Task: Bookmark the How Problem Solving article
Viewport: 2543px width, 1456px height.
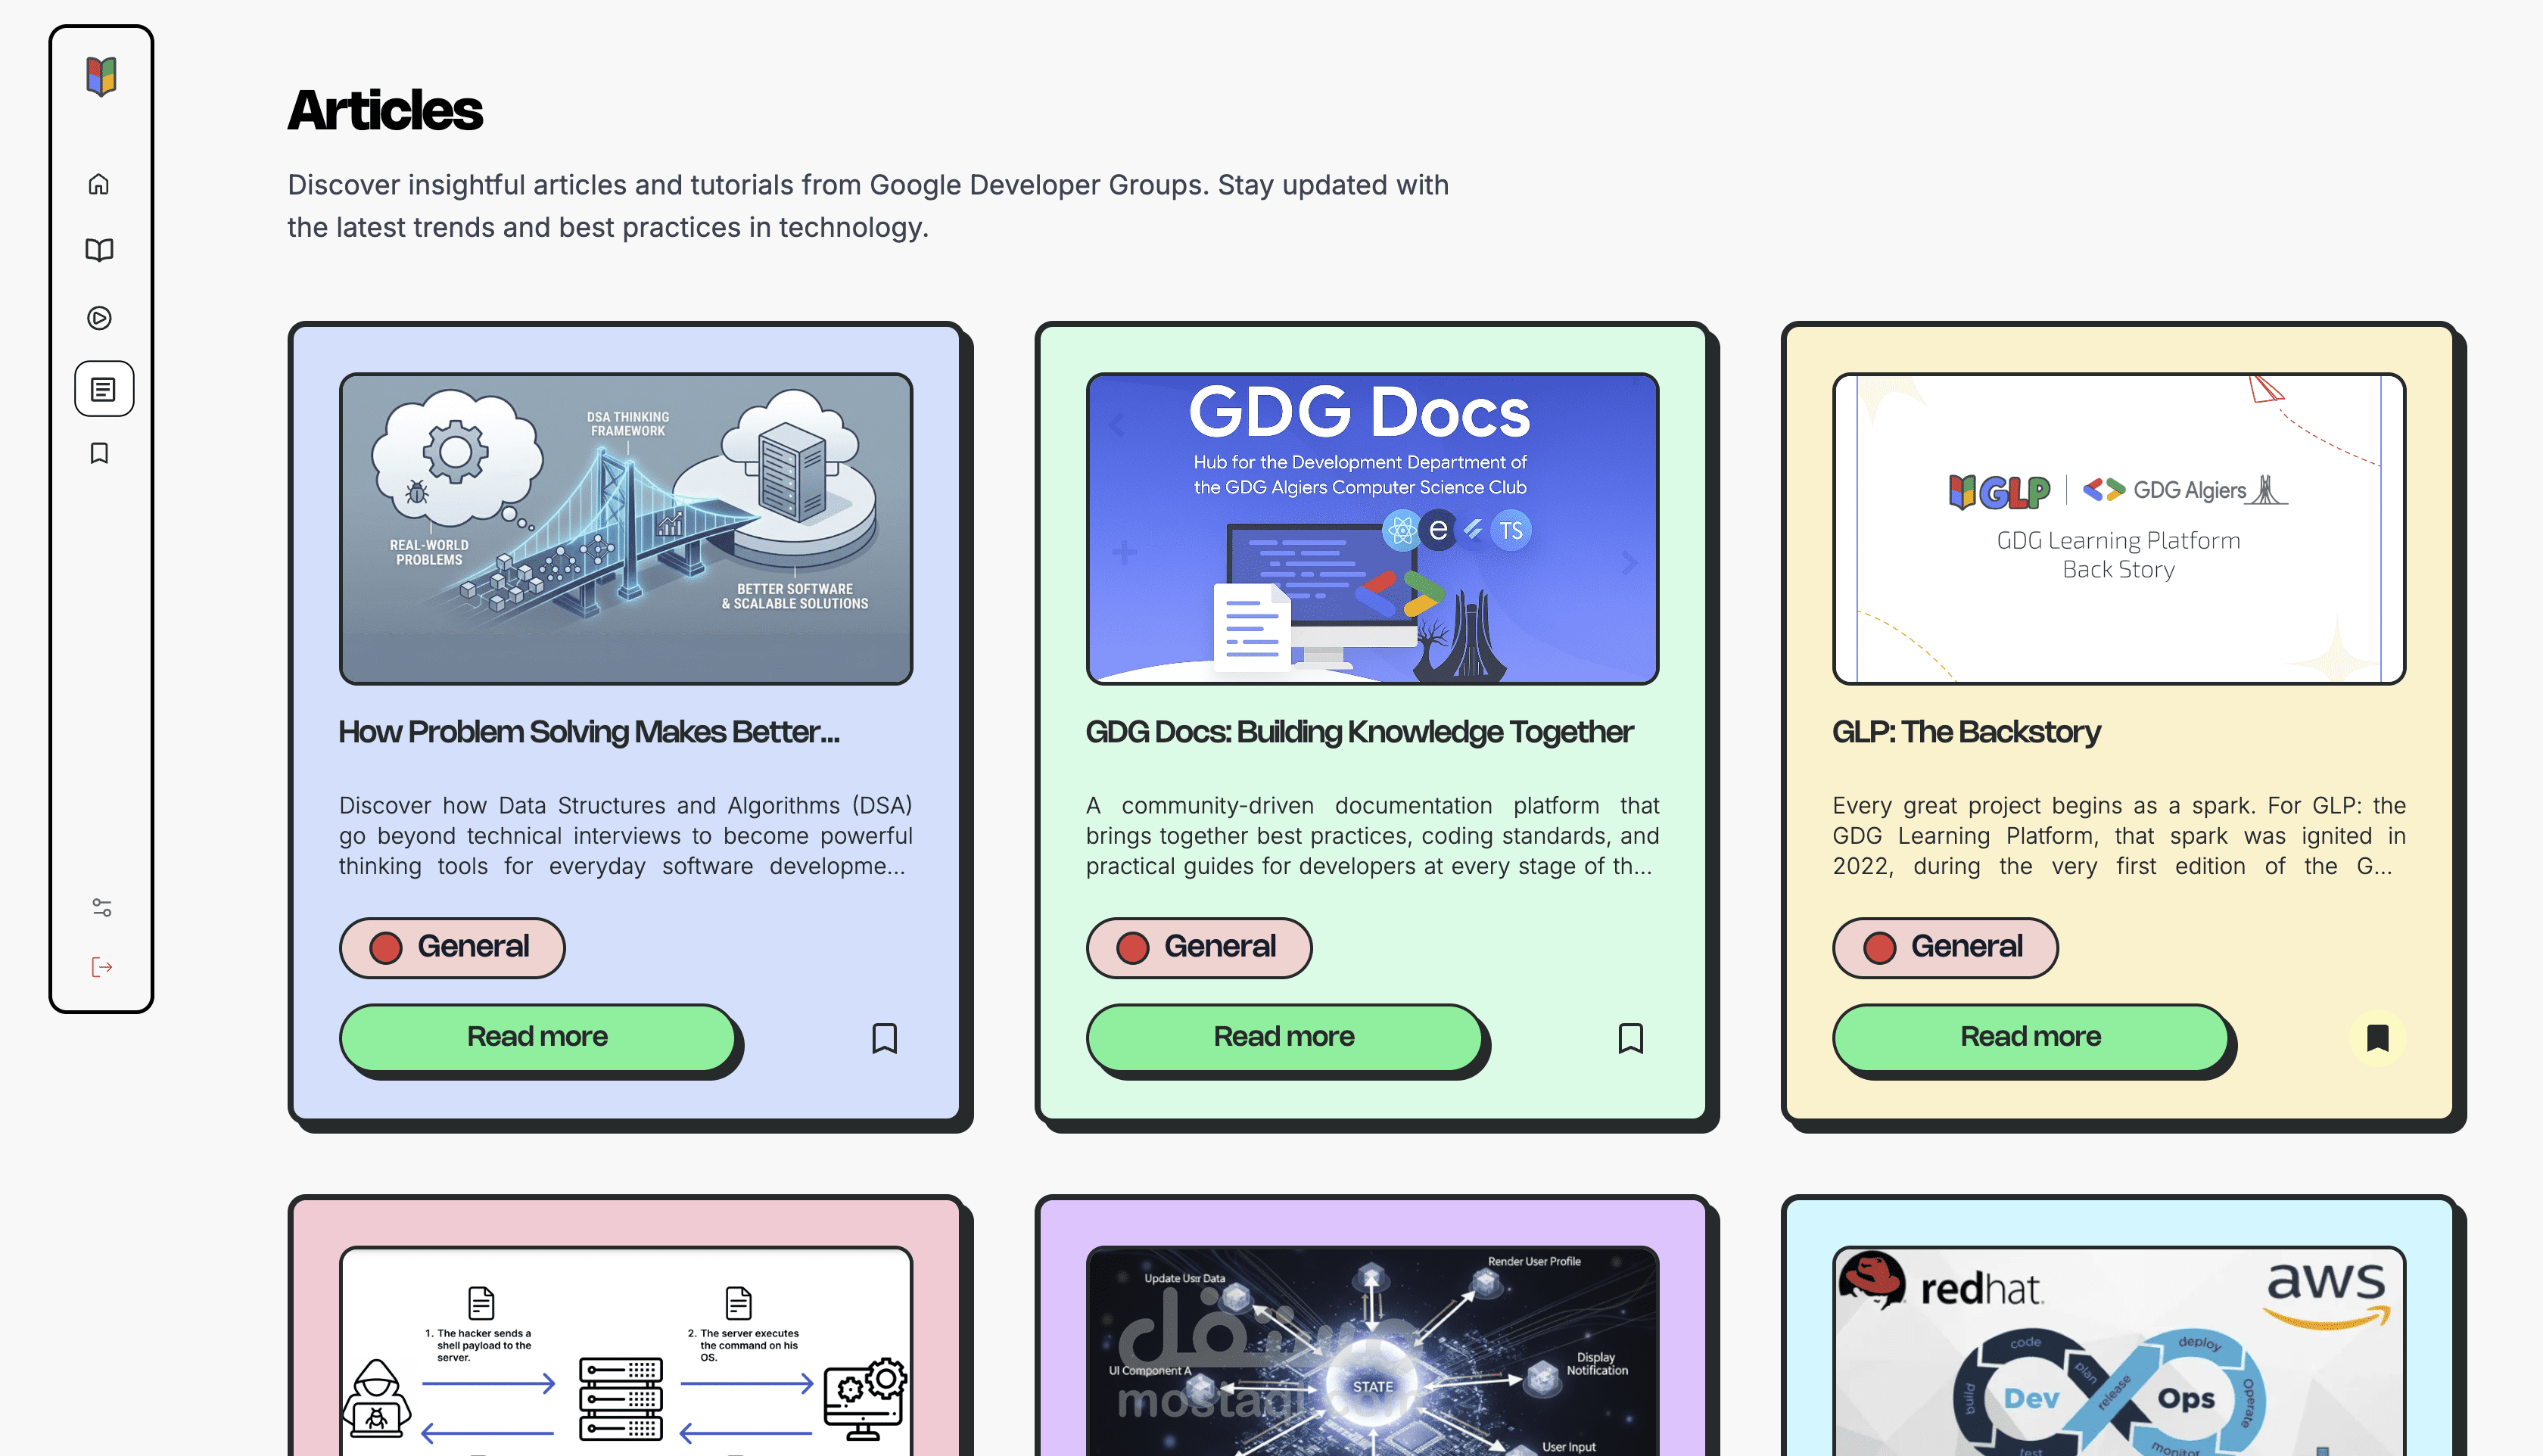Action: coord(884,1038)
